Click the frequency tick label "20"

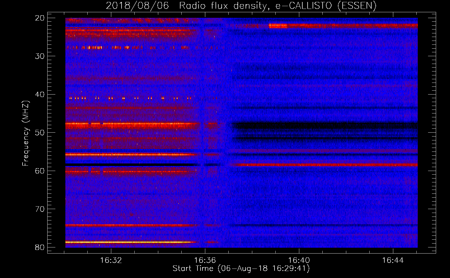pyautogui.click(x=40, y=18)
